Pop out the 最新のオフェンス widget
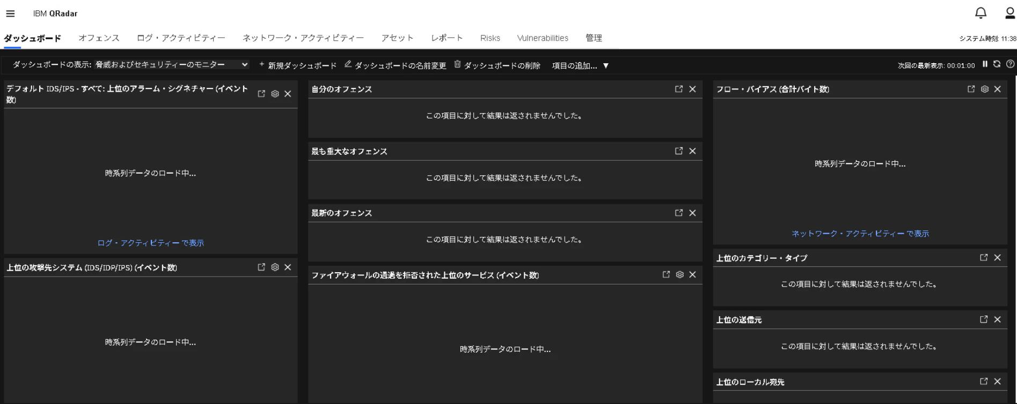Screen dimensions: 1017x404 [x=679, y=213]
